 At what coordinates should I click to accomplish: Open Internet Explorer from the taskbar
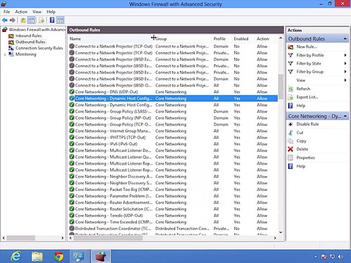point(16,256)
